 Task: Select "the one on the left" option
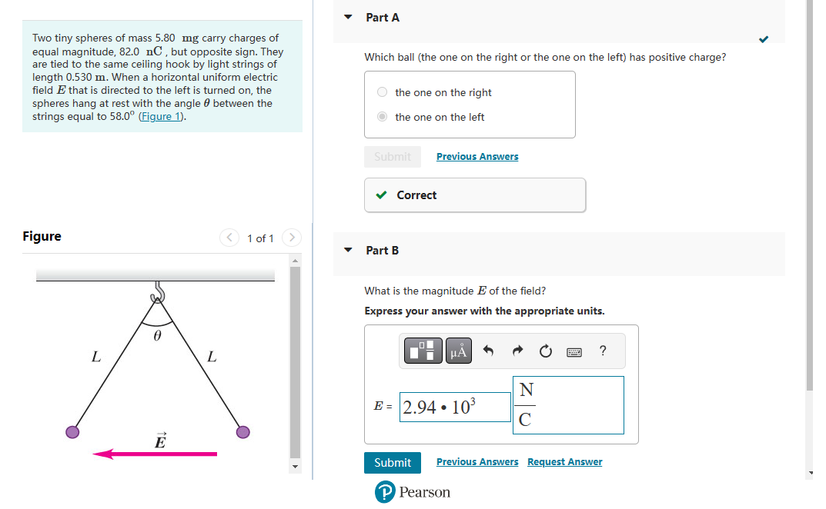383,116
